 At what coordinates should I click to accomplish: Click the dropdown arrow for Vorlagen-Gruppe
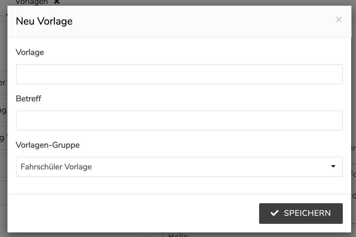point(333,166)
